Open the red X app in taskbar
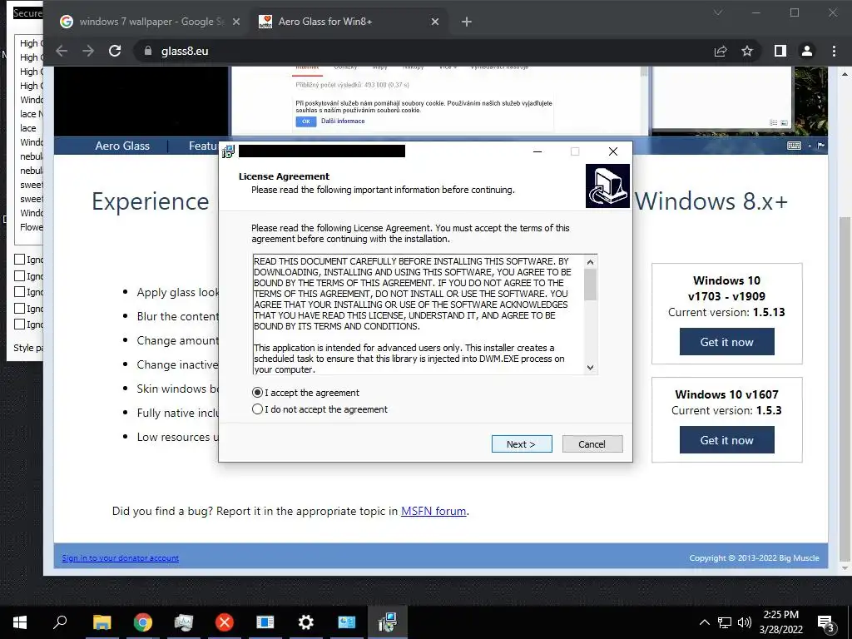The image size is (852, 639). (224, 622)
